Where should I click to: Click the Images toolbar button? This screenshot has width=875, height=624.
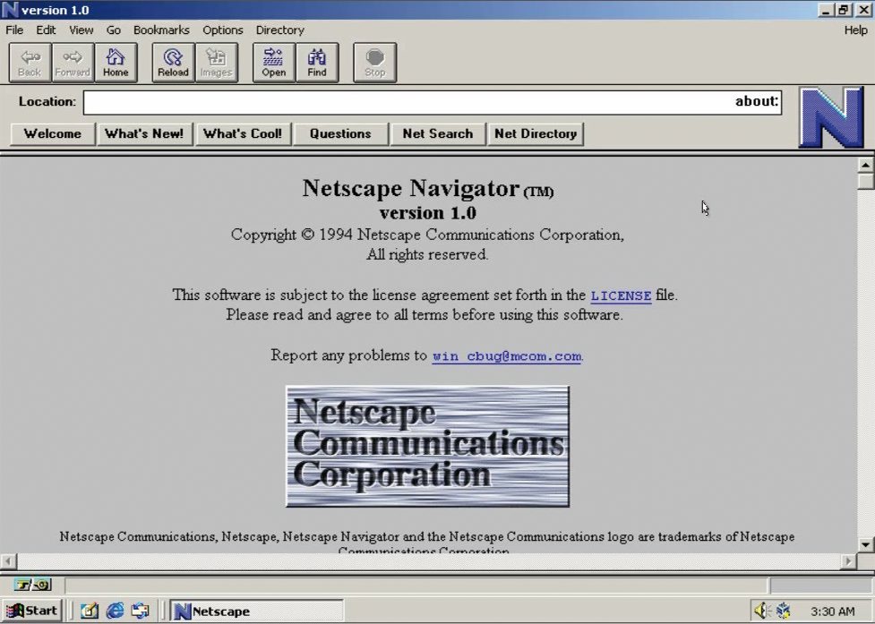(x=216, y=63)
